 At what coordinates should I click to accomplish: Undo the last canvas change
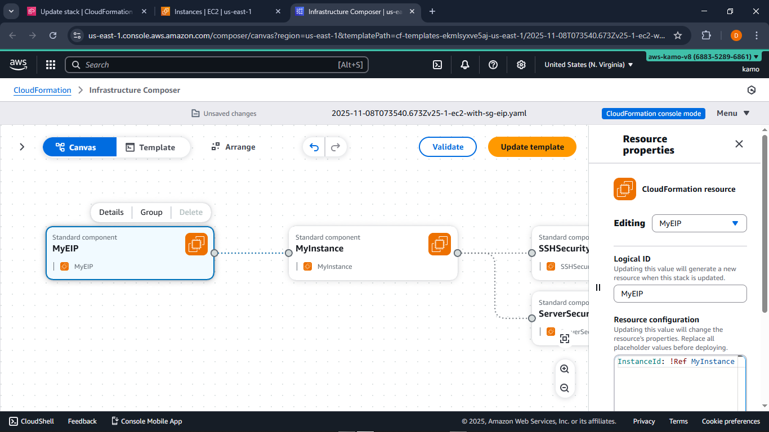(314, 147)
